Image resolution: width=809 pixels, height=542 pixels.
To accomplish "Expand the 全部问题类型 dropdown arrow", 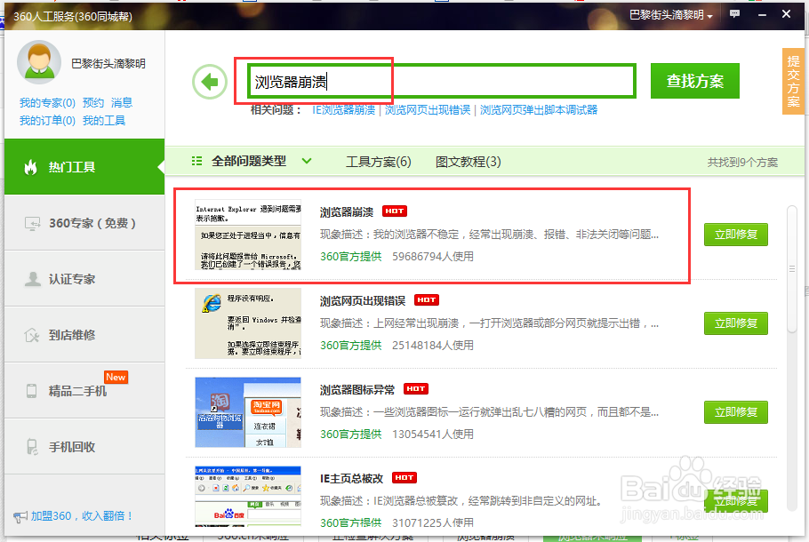I will (307, 161).
